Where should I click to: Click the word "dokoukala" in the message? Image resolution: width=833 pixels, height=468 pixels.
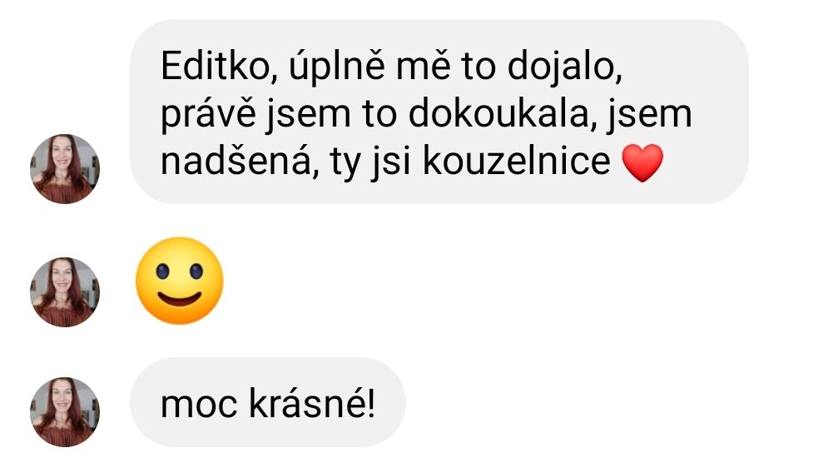coord(498,114)
